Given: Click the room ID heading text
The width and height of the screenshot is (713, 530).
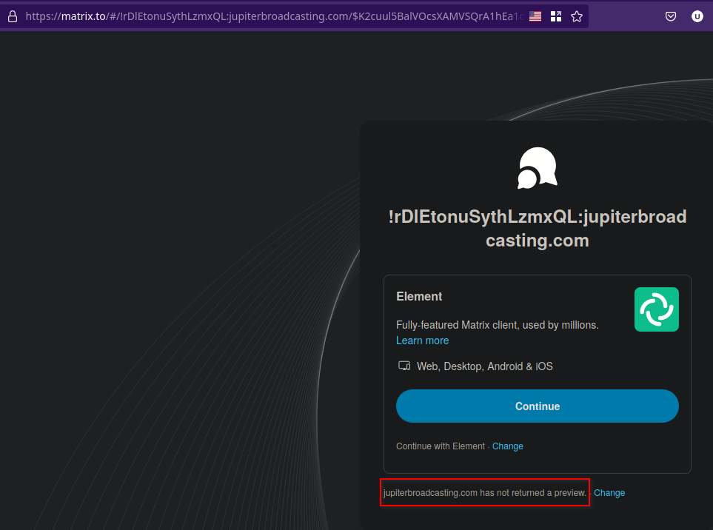Looking at the screenshot, I should [x=538, y=228].
